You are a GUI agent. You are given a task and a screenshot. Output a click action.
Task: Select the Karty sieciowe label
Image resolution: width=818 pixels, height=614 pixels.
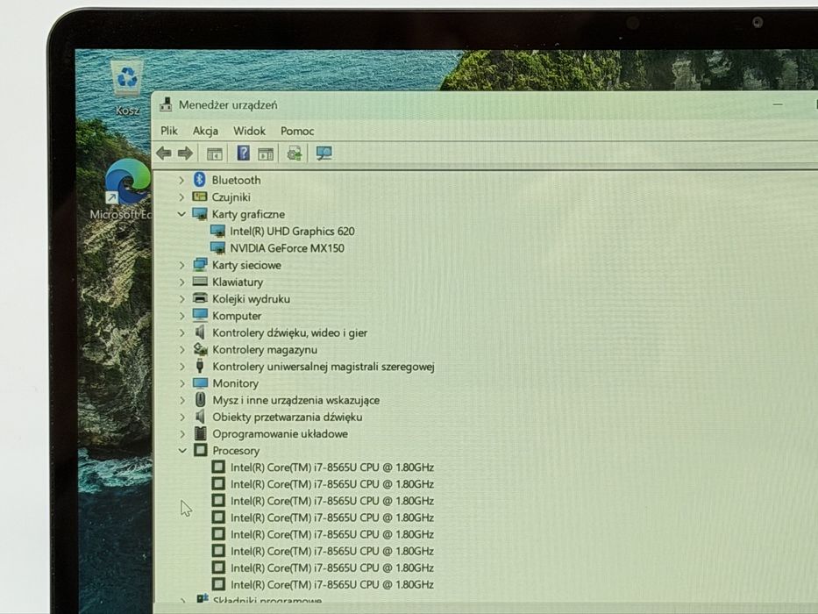pyautogui.click(x=246, y=265)
